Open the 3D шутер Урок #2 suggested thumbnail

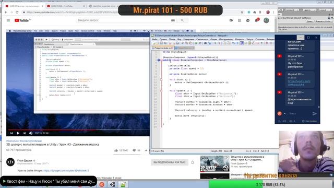pyautogui.click(x=214, y=163)
